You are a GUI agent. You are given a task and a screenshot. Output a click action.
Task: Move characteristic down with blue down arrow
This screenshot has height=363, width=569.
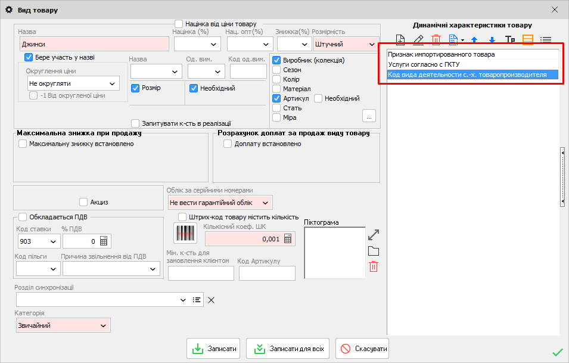coord(491,39)
